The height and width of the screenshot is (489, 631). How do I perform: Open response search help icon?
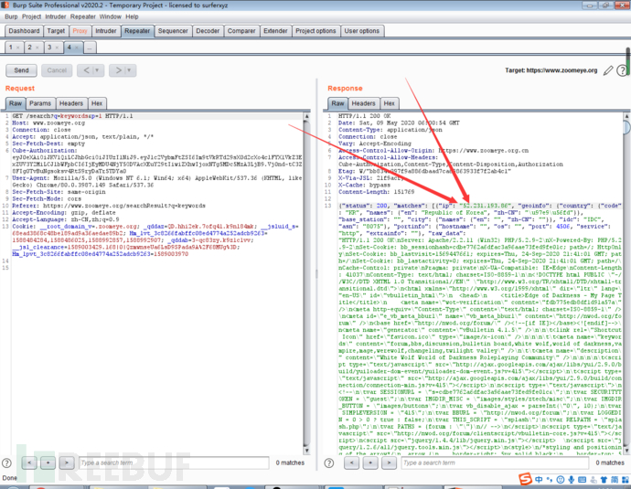point(329,462)
